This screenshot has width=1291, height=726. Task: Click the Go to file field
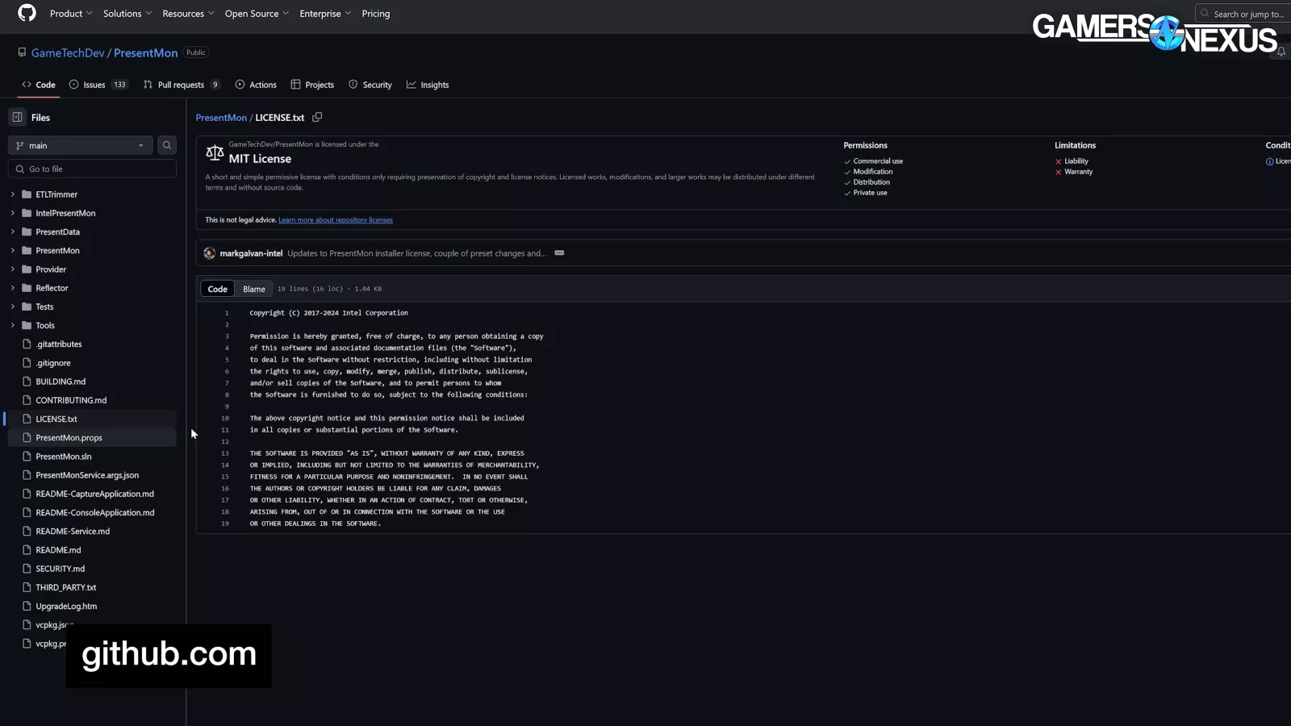click(x=92, y=169)
